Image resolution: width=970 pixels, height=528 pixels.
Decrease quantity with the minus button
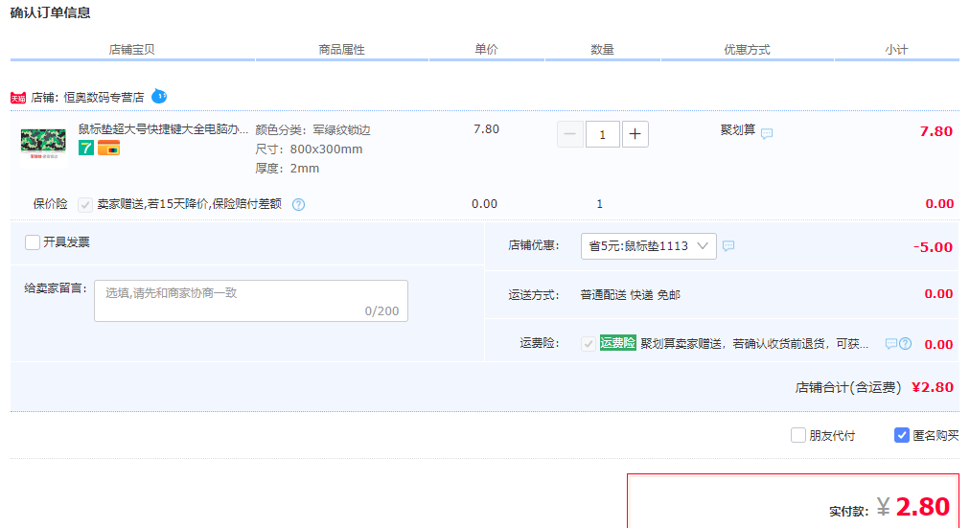(569, 134)
